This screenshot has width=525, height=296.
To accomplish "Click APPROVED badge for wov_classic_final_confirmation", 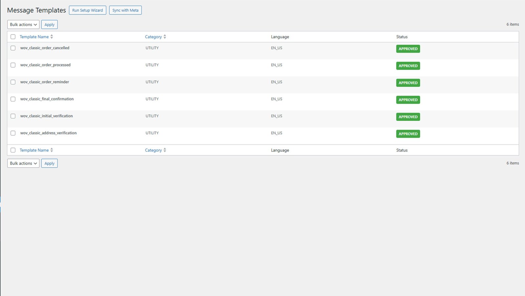I will (x=408, y=100).
